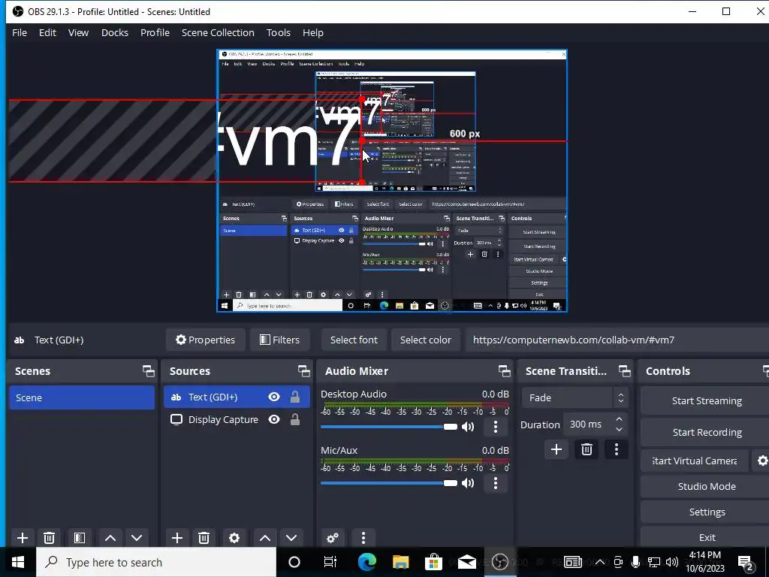
Task: Open the Help menu
Action: click(313, 32)
